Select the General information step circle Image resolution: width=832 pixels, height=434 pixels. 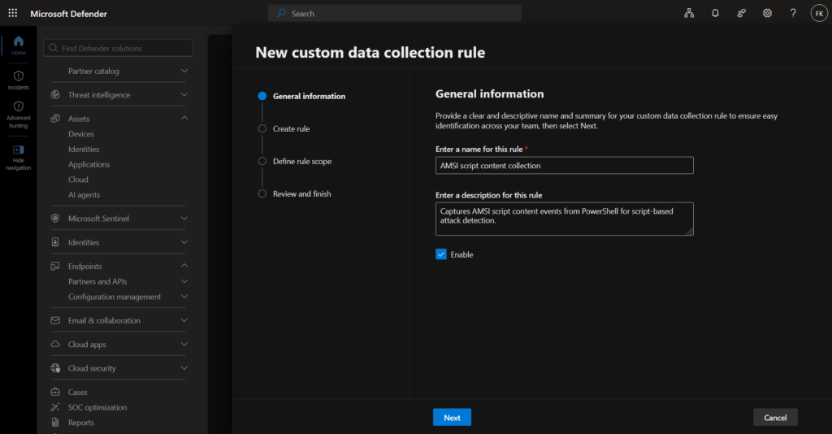pyautogui.click(x=262, y=96)
